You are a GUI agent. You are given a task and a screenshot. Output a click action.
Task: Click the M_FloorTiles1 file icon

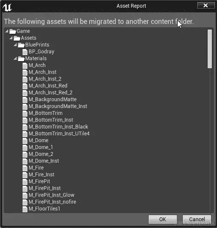point(25,209)
